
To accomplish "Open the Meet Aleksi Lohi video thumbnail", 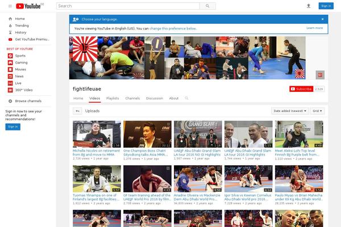I will 299,134.
